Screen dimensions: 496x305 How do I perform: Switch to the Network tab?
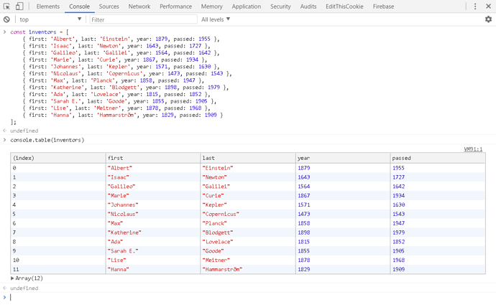coord(139,6)
